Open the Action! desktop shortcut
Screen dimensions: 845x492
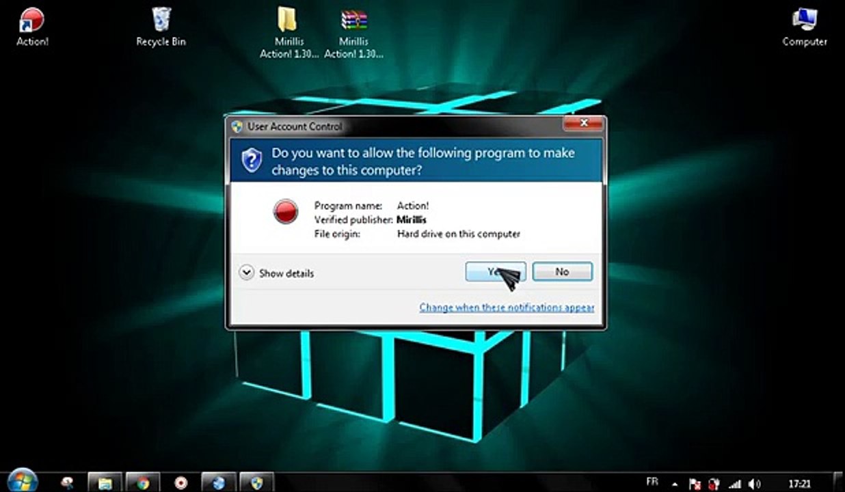tap(32, 26)
